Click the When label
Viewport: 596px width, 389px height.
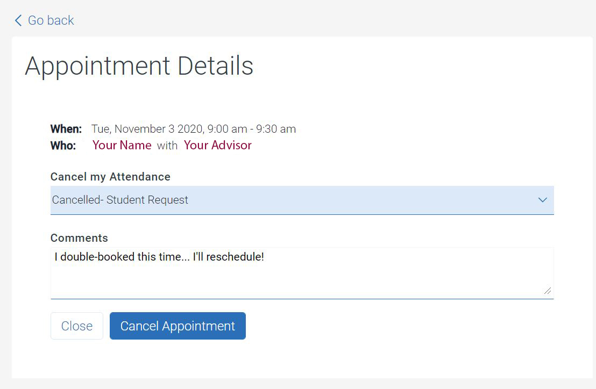coord(66,129)
